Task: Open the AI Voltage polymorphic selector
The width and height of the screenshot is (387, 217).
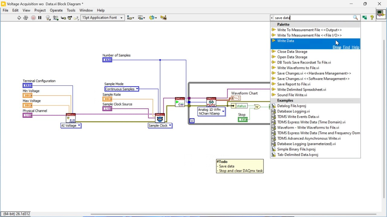Action: tap(71, 126)
